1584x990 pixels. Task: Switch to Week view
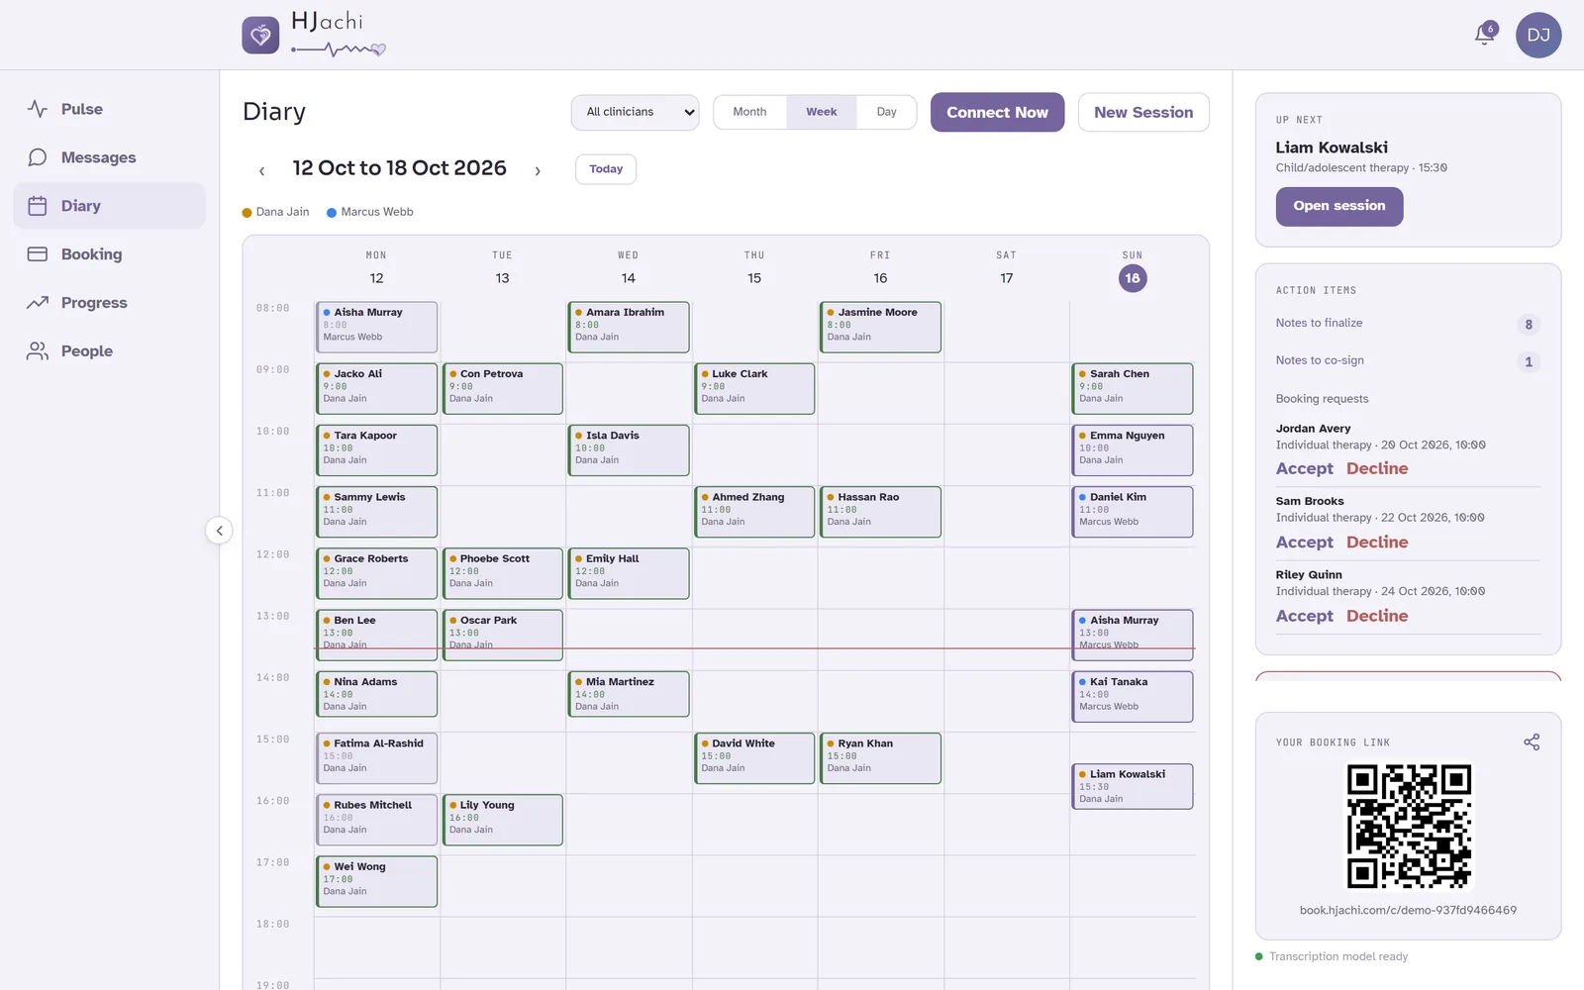coord(822,112)
